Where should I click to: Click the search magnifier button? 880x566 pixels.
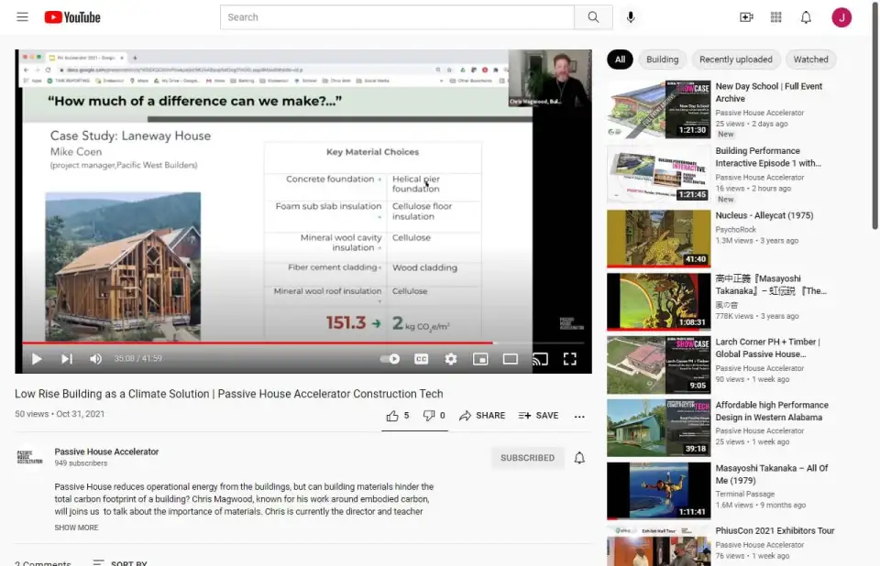pyautogui.click(x=593, y=17)
